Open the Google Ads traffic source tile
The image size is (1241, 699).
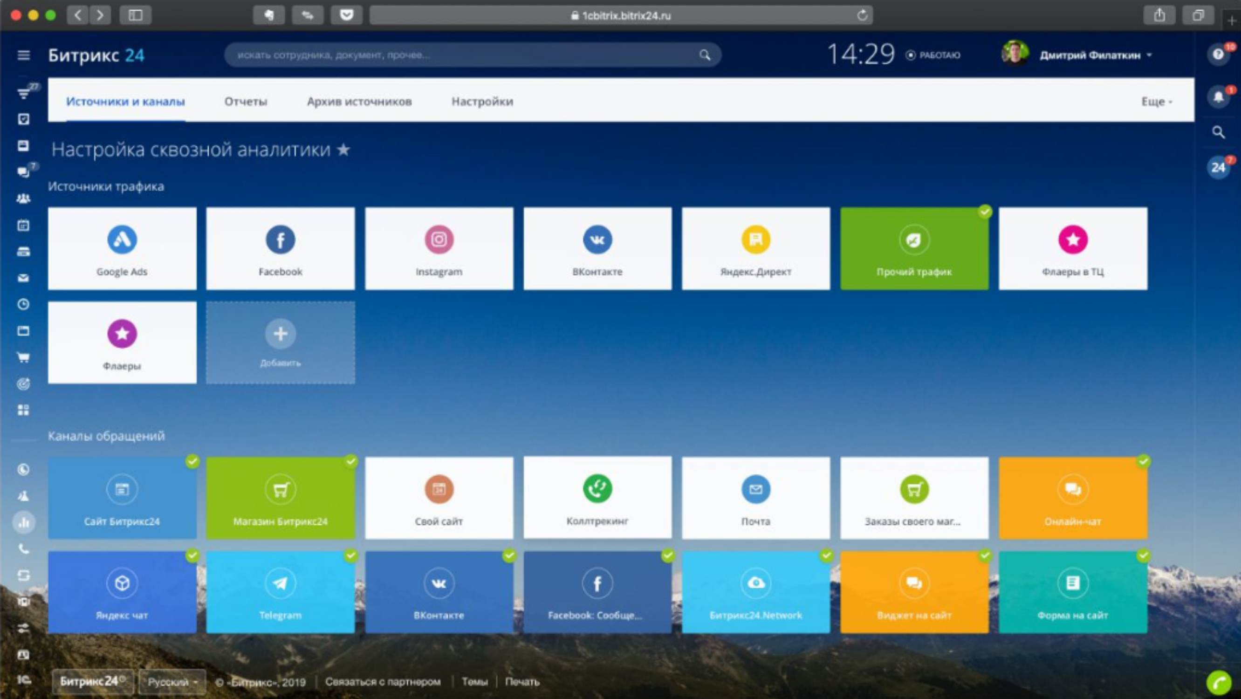point(122,248)
